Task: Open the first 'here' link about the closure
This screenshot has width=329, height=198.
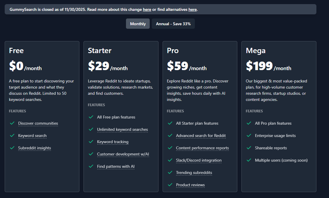Action: coord(147,9)
